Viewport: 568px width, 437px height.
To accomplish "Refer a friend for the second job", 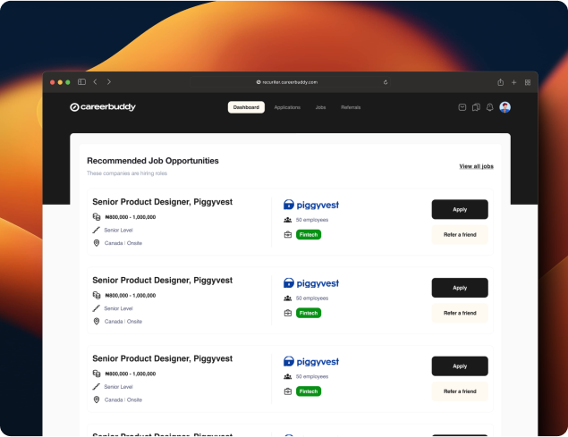I will tap(460, 313).
